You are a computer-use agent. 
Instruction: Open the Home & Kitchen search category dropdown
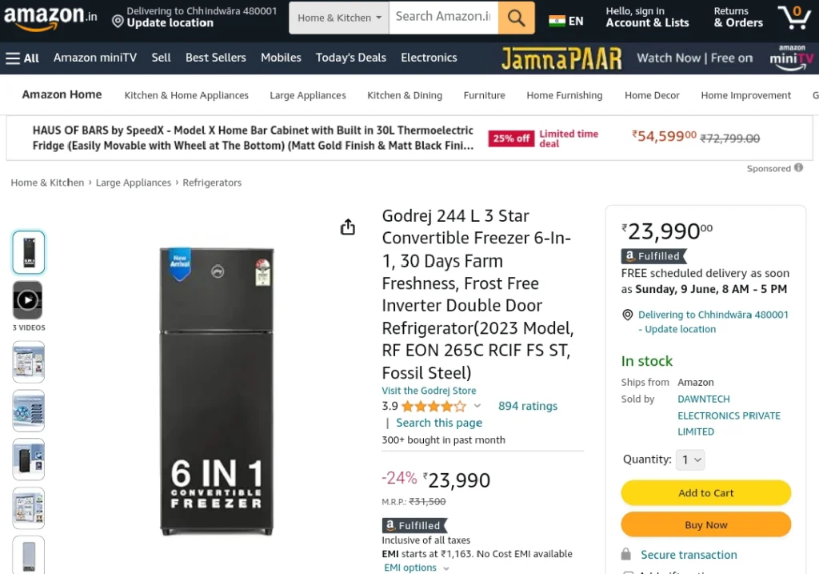coord(339,18)
